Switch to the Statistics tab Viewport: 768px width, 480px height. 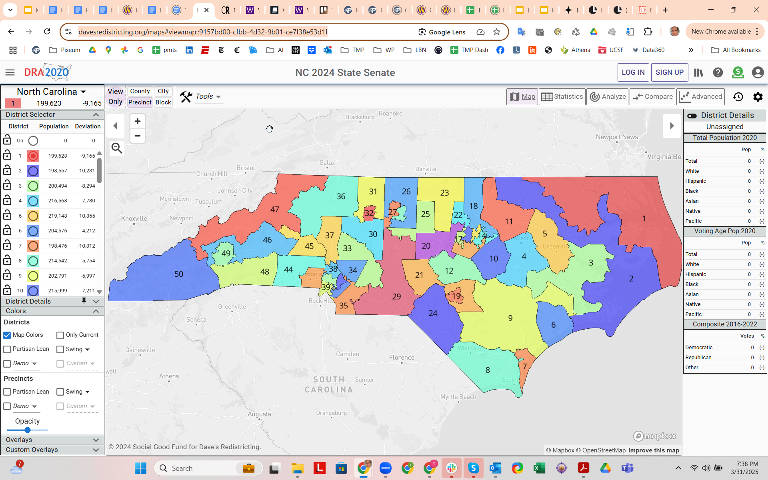tap(562, 97)
